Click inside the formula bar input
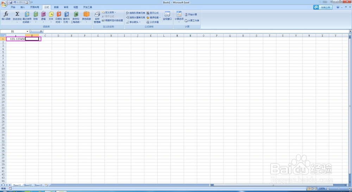352x192 pixels. click(196, 31)
